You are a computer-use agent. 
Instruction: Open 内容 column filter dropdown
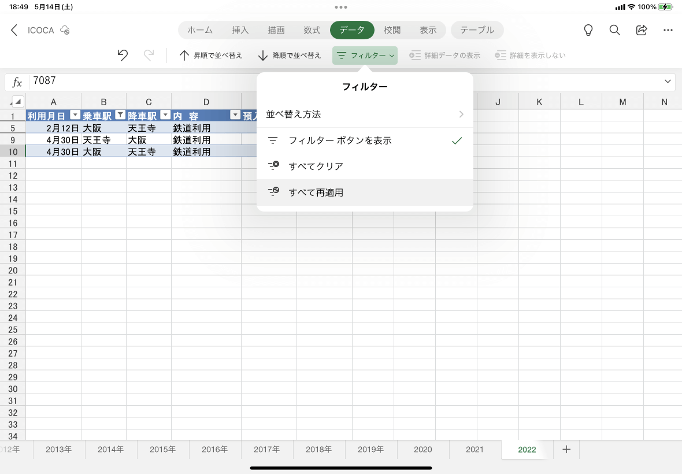click(235, 115)
